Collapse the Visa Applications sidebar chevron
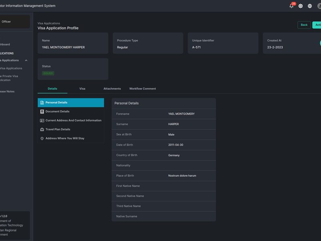 (26, 61)
